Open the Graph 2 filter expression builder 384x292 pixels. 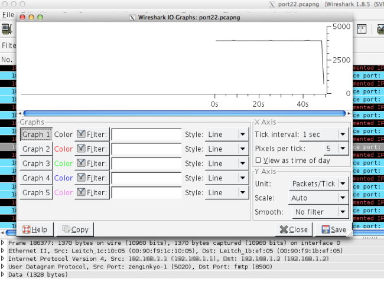(92, 149)
